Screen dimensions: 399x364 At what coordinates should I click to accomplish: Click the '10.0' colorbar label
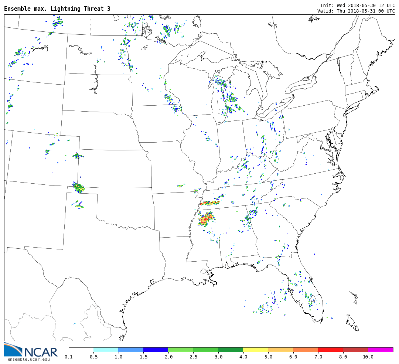(x=368, y=357)
